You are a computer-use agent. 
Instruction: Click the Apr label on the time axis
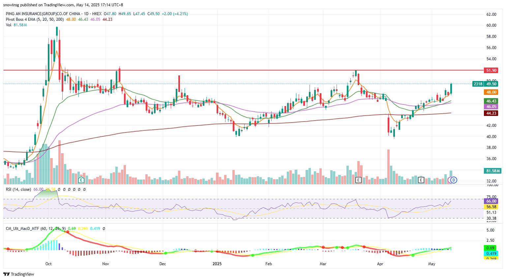click(380, 264)
